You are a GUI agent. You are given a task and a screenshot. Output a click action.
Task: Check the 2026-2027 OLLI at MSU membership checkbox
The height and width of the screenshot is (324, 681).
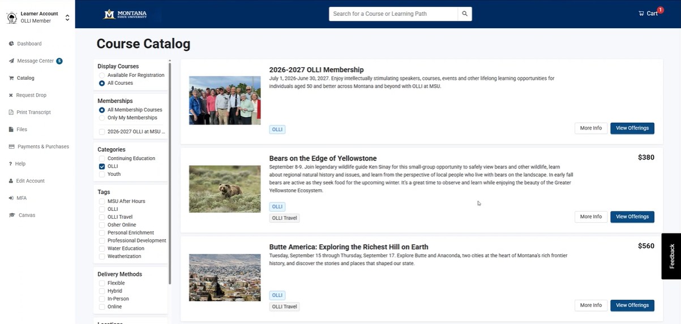pyautogui.click(x=102, y=132)
